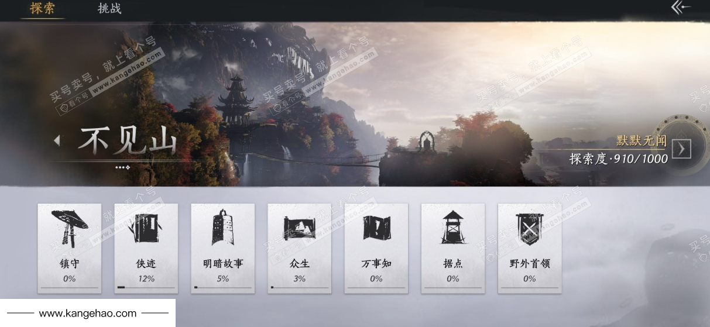This screenshot has height=327, width=710.
Task: Click the 5% value on 明暗故事 card
Action: coord(222,278)
